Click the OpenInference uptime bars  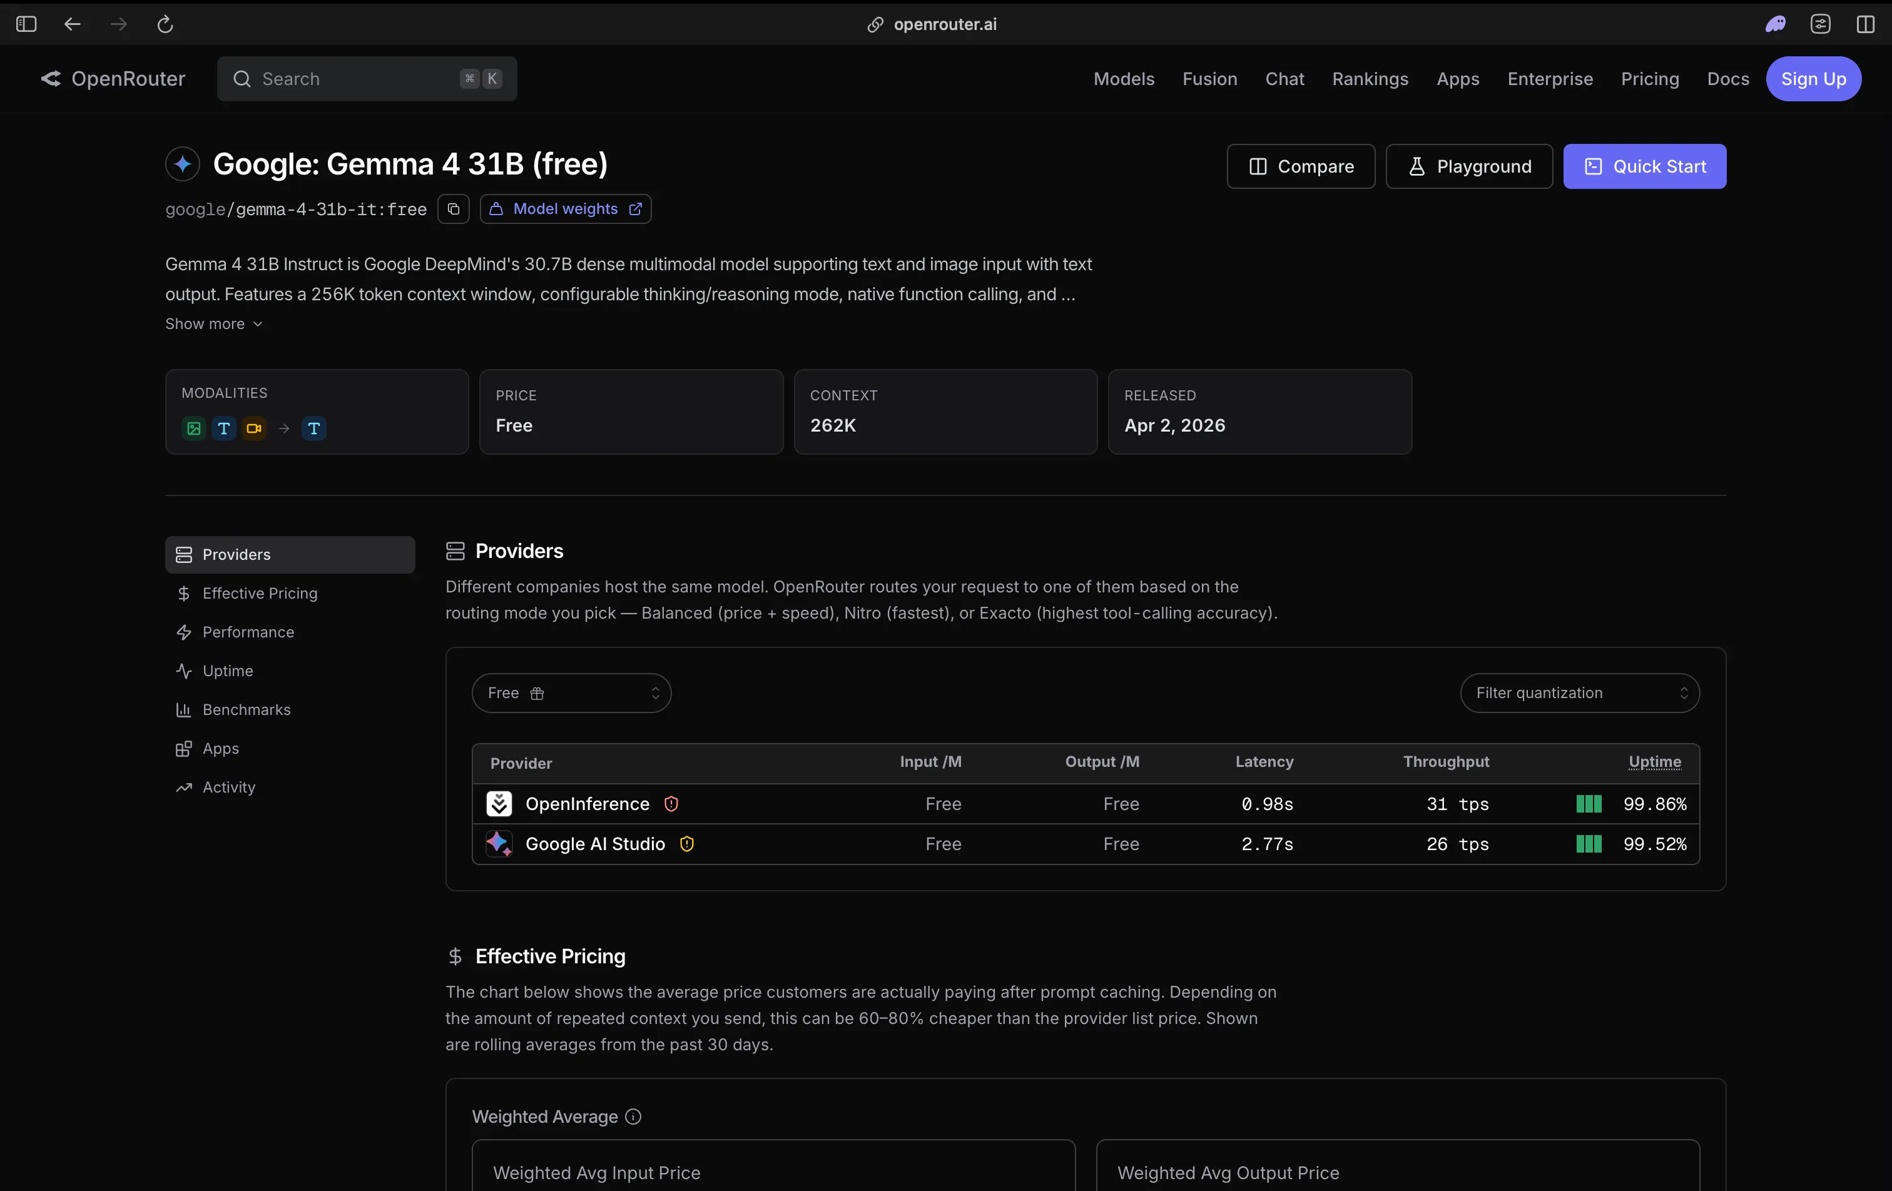[1589, 804]
